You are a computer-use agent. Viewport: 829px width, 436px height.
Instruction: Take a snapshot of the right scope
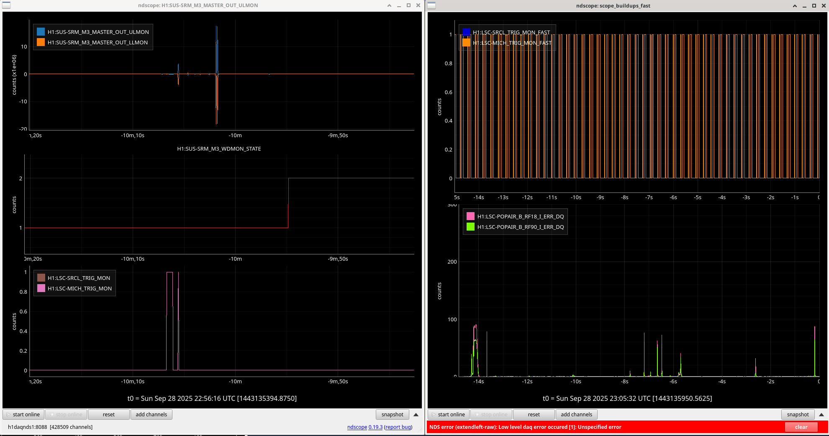pyautogui.click(x=798, y=415)
